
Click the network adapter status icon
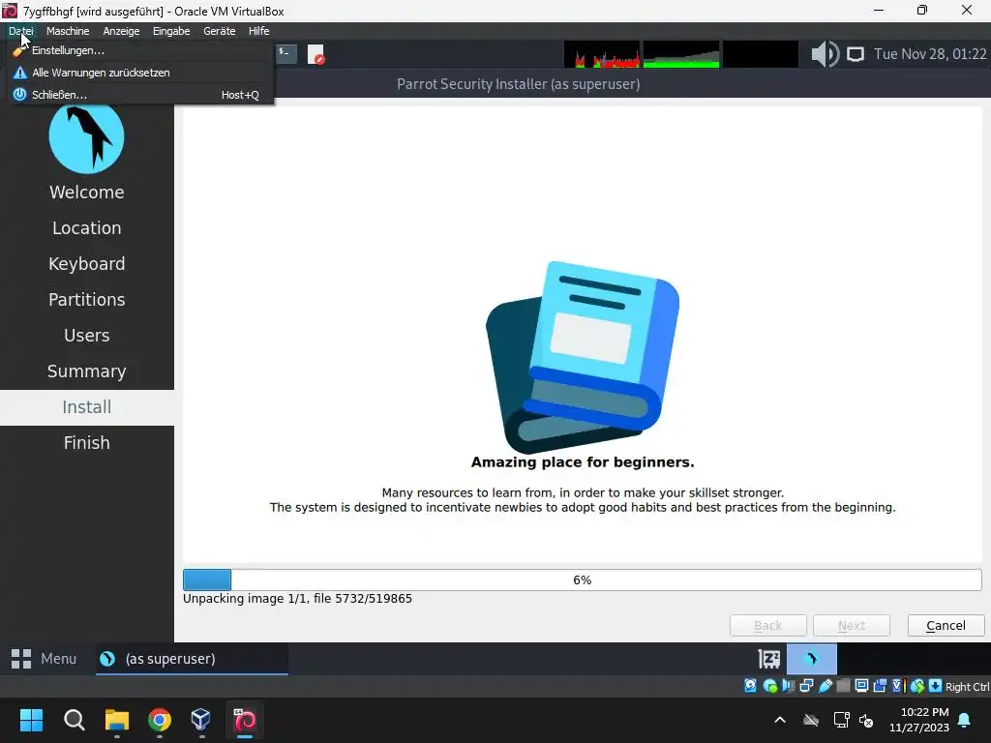pyautogui.click(x=806, y=686)
